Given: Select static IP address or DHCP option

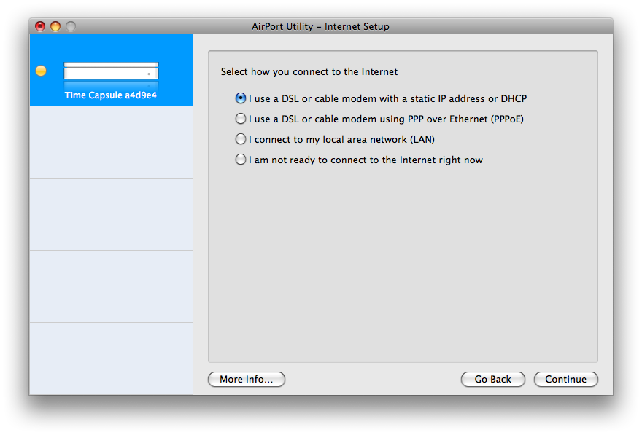Looking at the screenshot, I should 241,98.
